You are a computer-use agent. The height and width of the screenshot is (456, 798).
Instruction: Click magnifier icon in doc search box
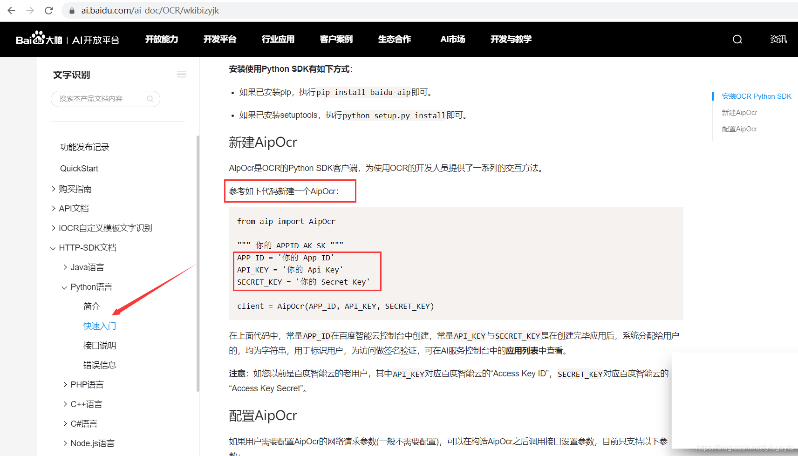pos(150,99)
